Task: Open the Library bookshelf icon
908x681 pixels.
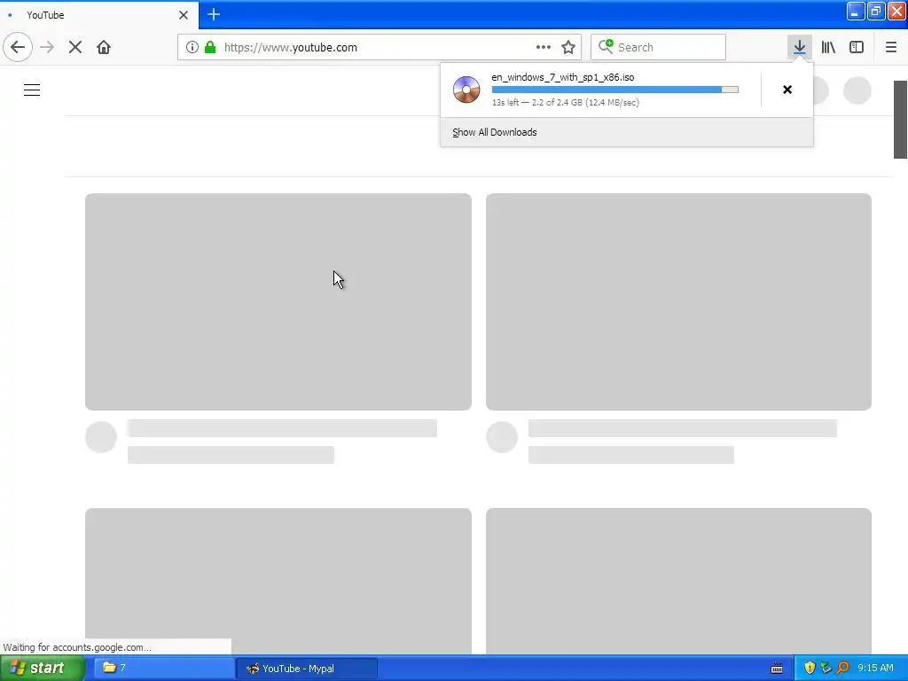Action: 828,47
